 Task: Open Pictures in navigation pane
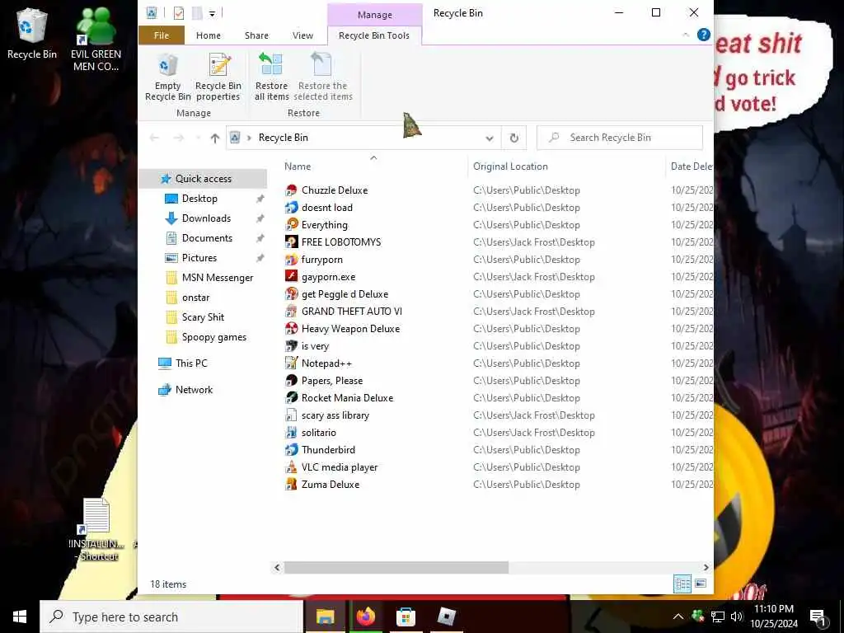(199, 258)
